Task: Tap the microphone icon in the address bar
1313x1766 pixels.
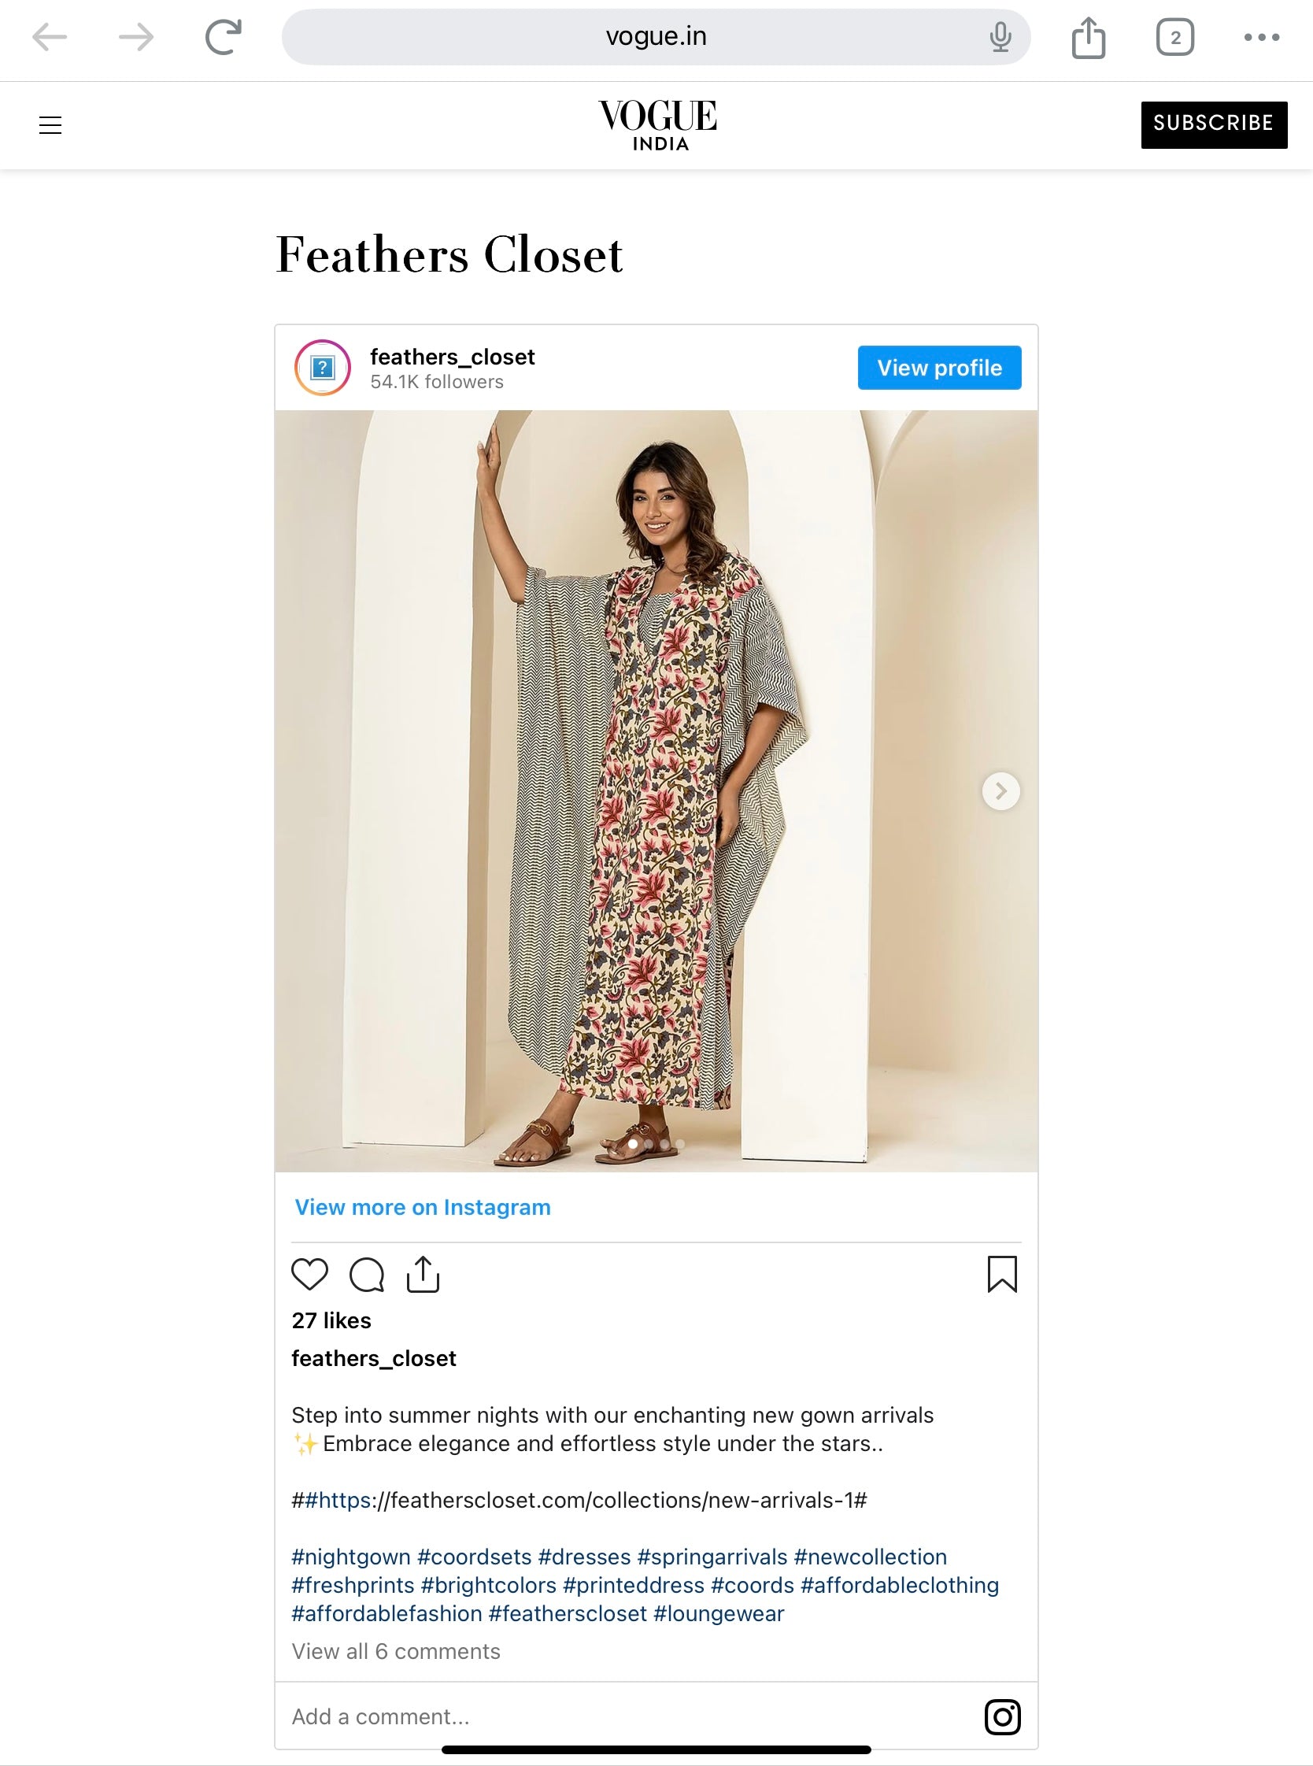Action: click(1000, 37)
